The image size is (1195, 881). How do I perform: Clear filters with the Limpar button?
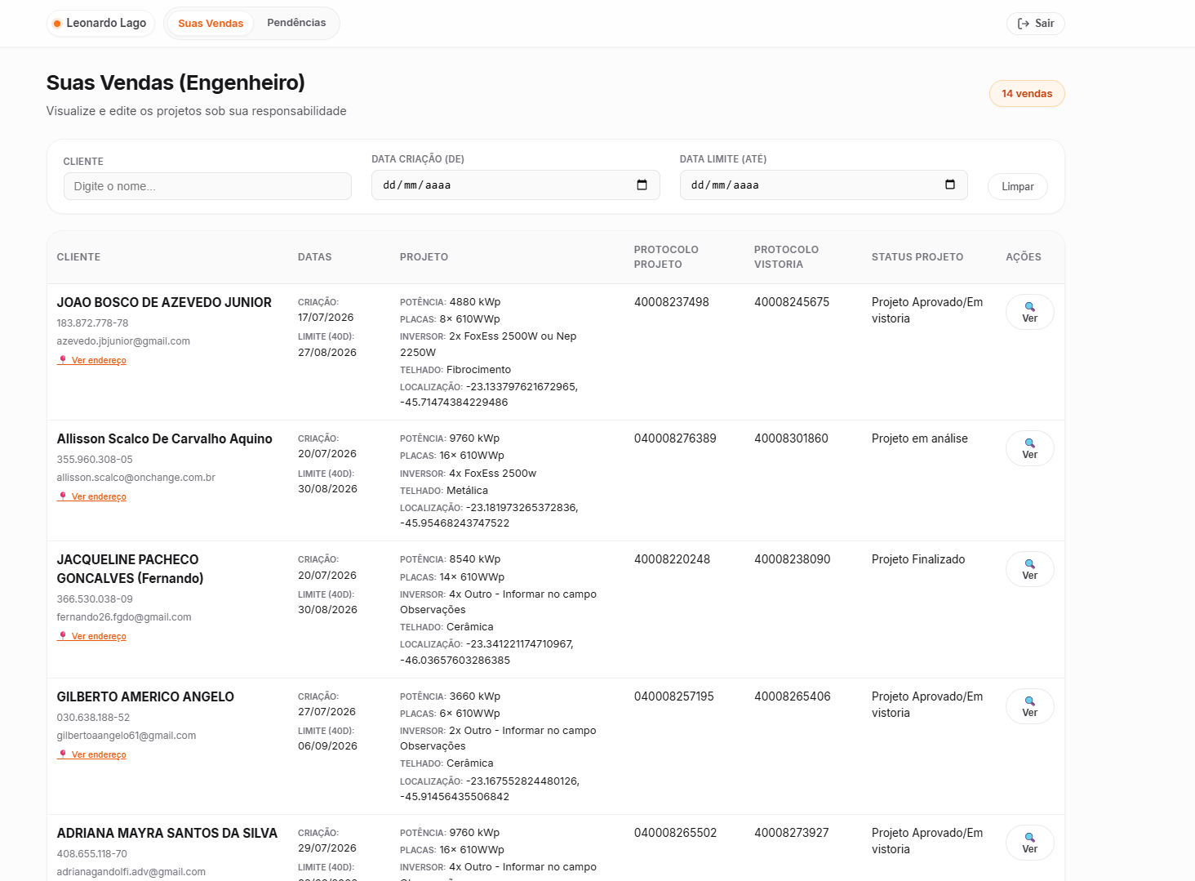pyautogui.click(x=1018, y=187)
